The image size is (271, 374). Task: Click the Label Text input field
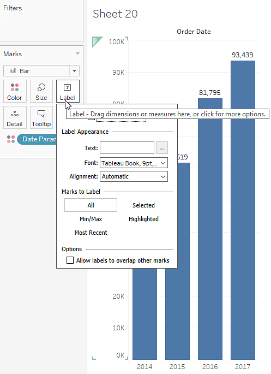pyautogui.click(x=127, y=148)
